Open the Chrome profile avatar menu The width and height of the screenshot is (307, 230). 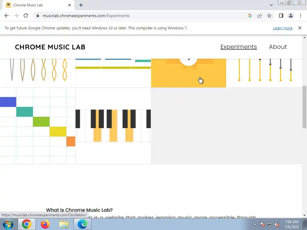[291, 16]
